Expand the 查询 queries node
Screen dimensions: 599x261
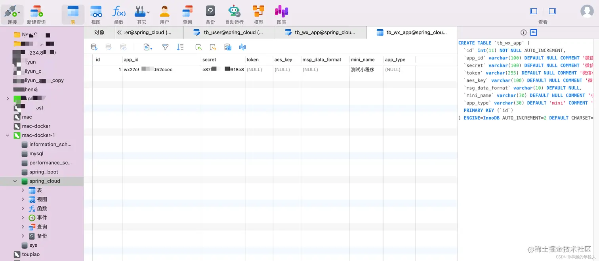click(23, 227)
